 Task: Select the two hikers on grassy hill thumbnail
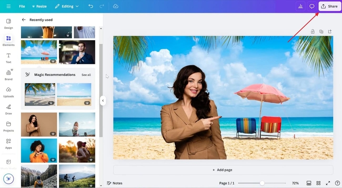[x=77, y=176]
